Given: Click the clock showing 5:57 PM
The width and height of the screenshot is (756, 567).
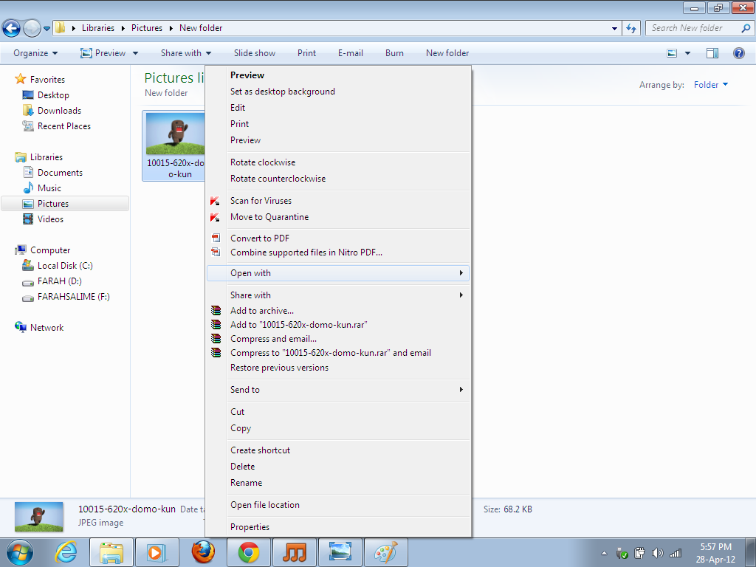Looking at the screenshot, I should [x=715, y=547].
